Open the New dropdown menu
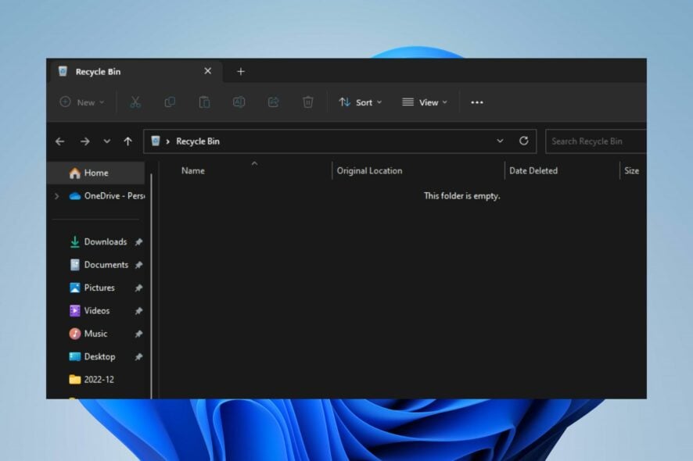The image size is (693, 461). (x=82, y=102)
